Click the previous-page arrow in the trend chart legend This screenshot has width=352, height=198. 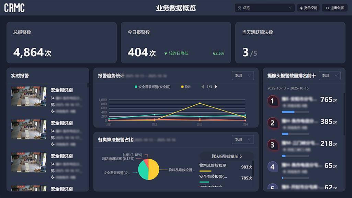click(x=203, y=87)
